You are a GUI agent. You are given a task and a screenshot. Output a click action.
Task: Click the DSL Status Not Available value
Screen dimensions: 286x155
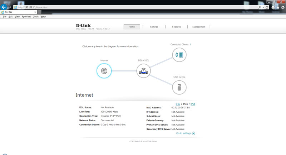(x=107, y=107)
